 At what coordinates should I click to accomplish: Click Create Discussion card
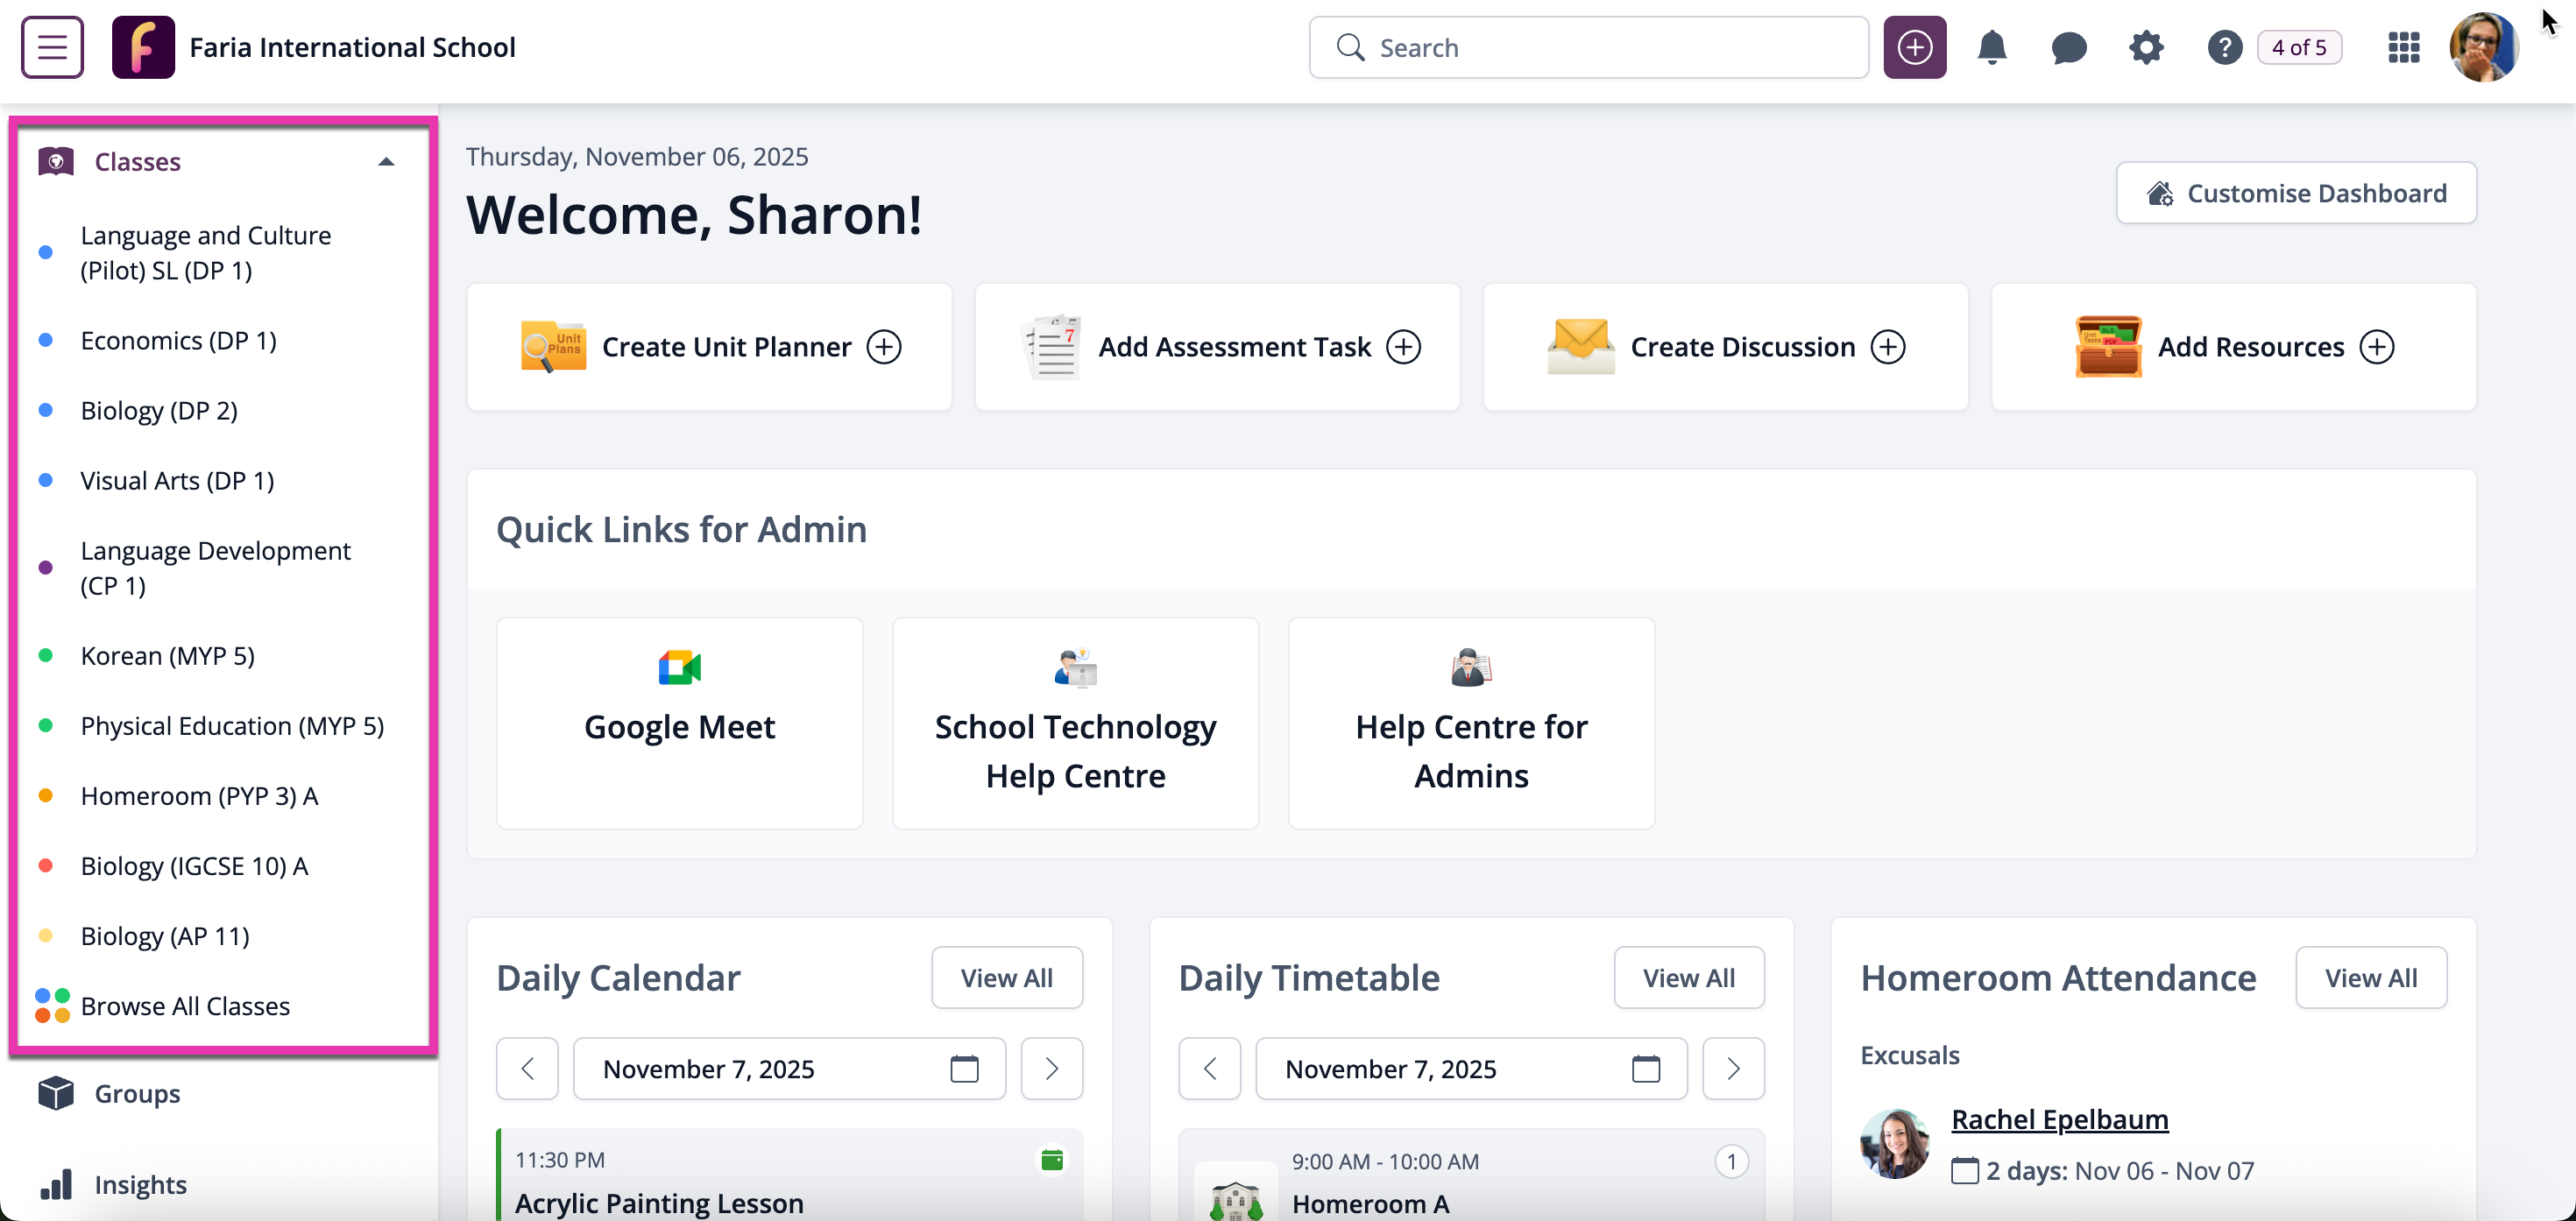pos(1725,346)
